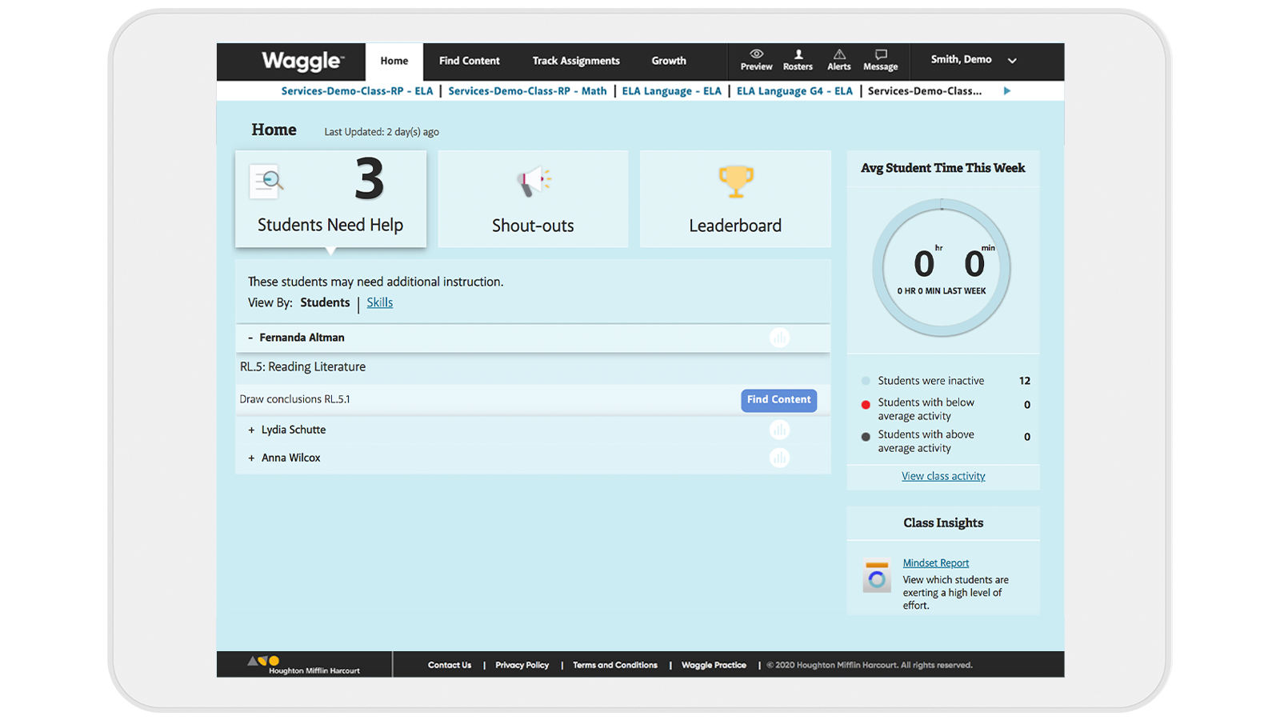Click the Class Insights heading
The image size is (1280, 720).
(x=943, y=523)
